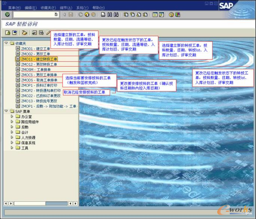Go to First Page icon
Viewport: 256px width, 219px height.
pos(126,15)
